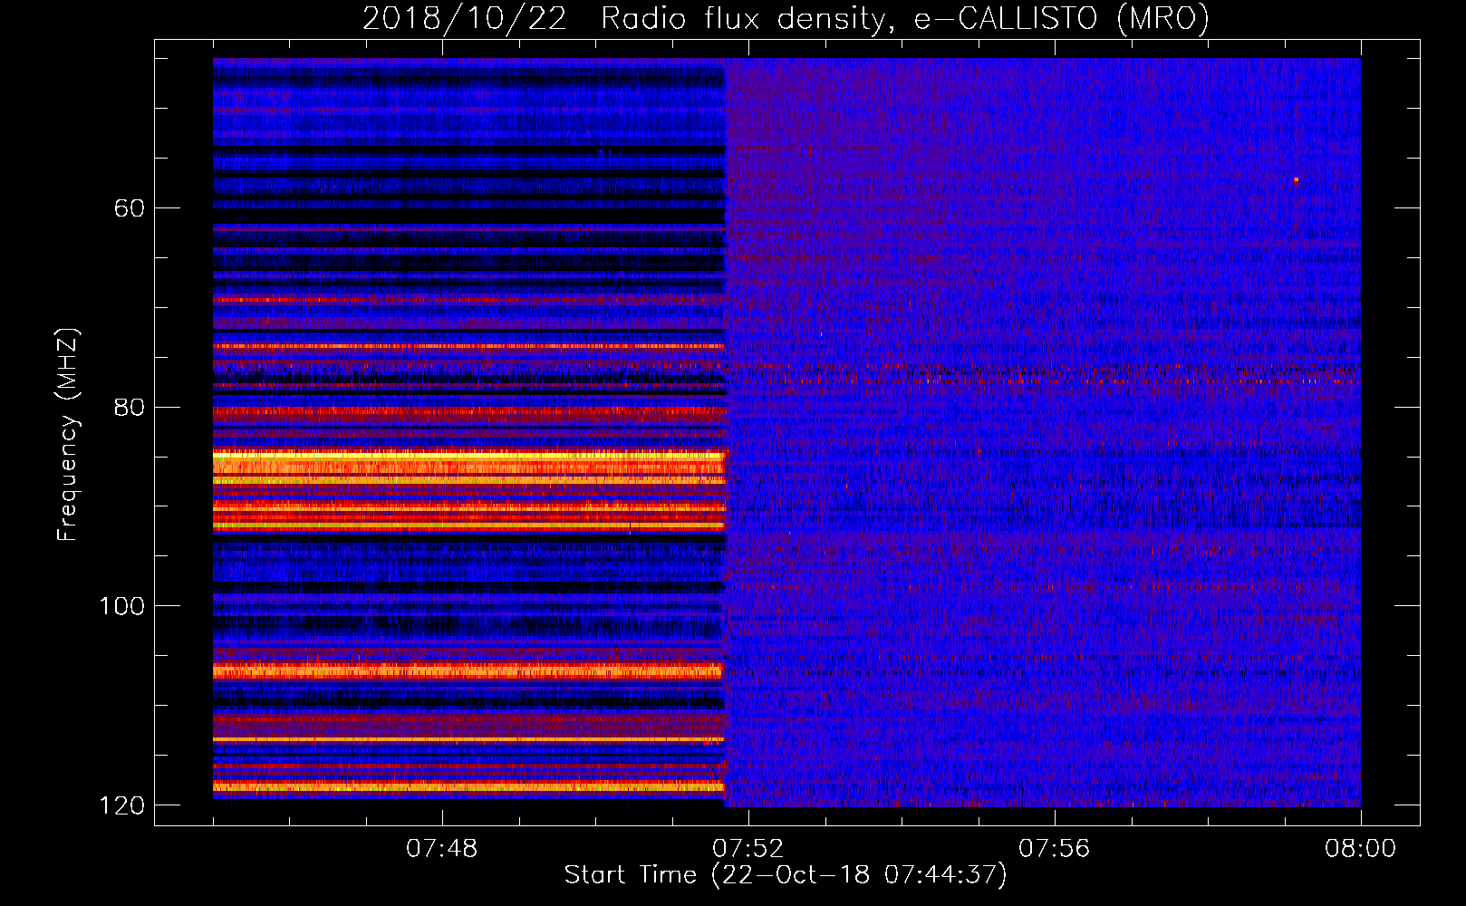Click the 07:56 time tick label
Screen dimensions: 1466x906
[1054, 849]
